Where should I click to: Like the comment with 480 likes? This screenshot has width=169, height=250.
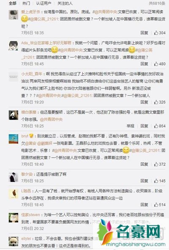click(x=160, y=64)
